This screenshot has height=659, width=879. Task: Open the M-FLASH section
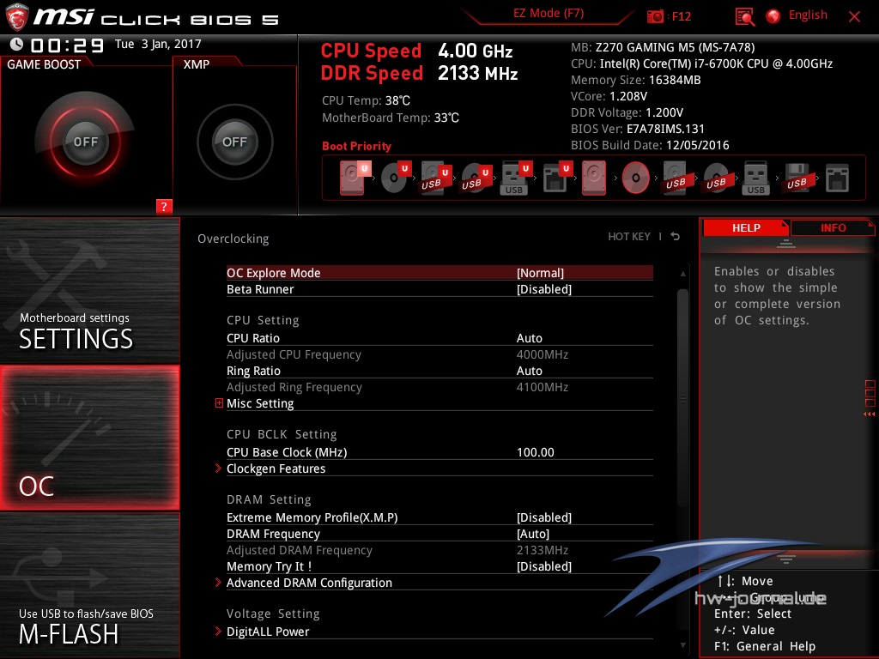point(89,585)
